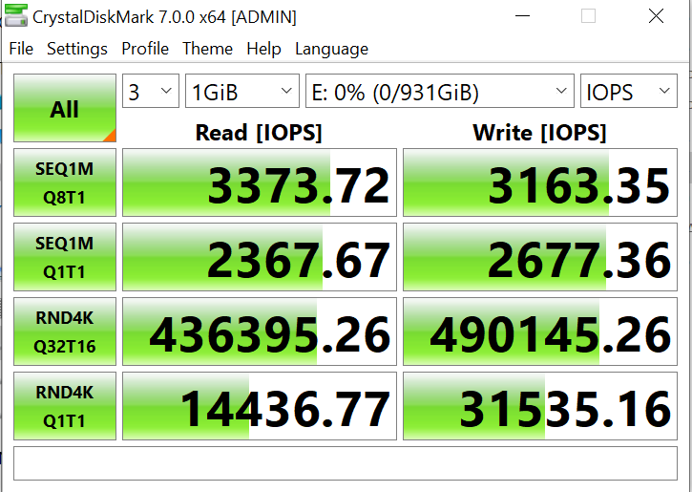
Task: Click the SEQ1M Q8T1 read result 3373.72
Action: pos(259,182)
